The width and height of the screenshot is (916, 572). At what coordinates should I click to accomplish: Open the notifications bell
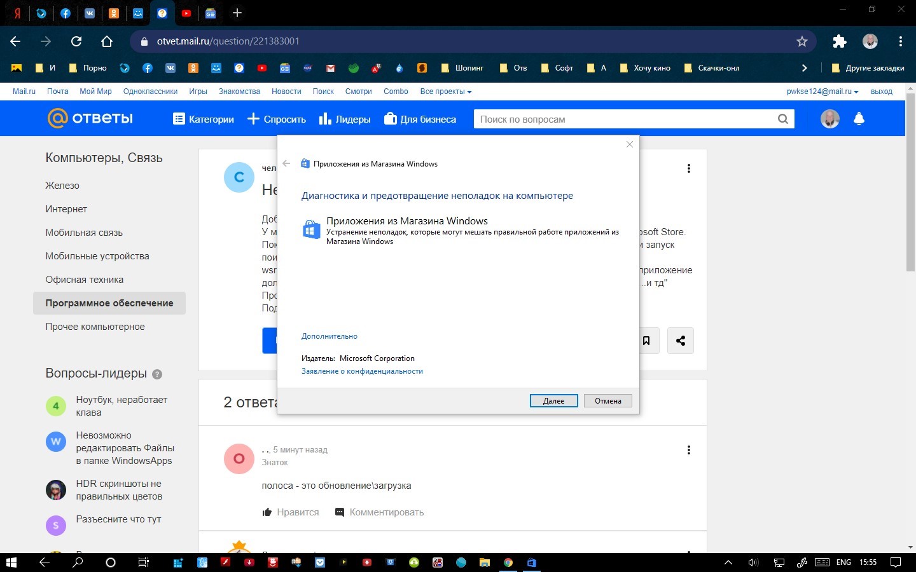[x=859, y=119]
